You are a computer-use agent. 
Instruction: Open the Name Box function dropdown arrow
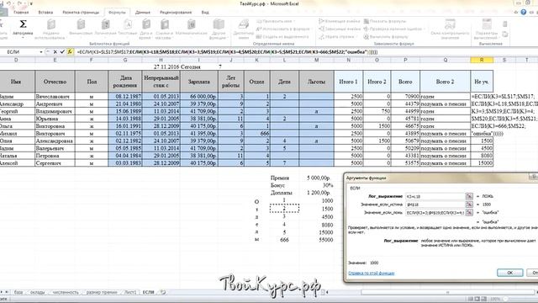coord(41,52)
